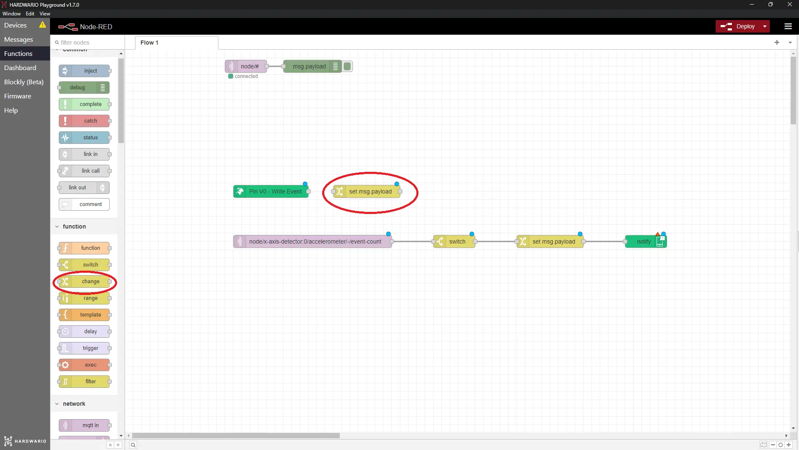Select the link call palette node

pyautogui.click(x=84, y=171)
